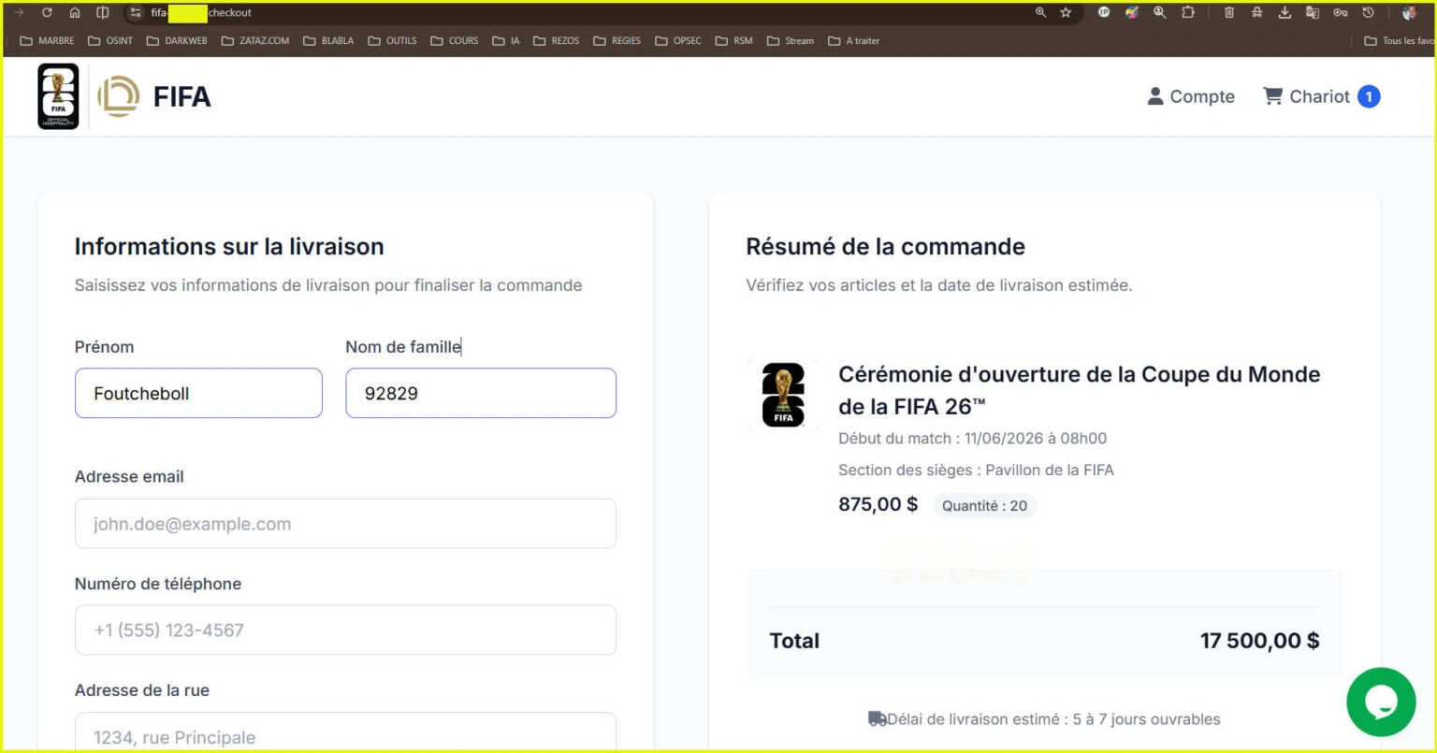
Task: Open the COURS bookmarks folder
Action: pyautogui.click(x=454, y=41)
